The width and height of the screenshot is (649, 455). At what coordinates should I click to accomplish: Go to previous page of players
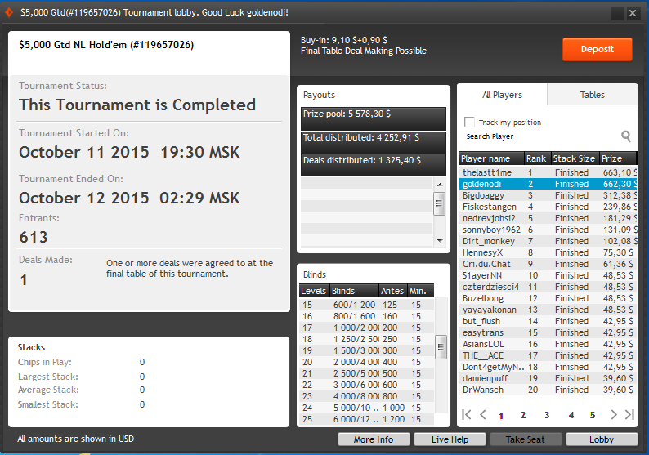tap(482, 414)
